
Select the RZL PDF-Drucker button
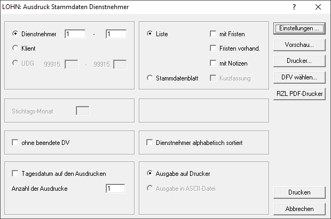[x=299, y=94]
